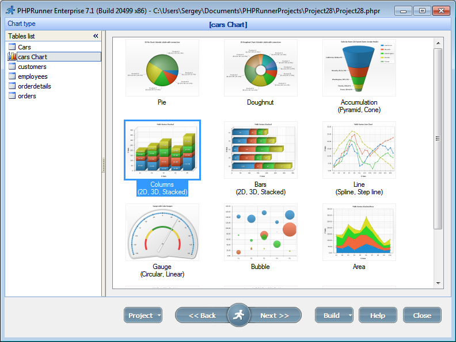Screen dimensions: 456x342
Task: Go to previous step with Back
Action: point(202,316)
